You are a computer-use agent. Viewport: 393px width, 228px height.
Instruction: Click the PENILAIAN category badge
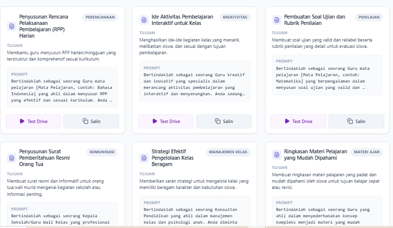click(x=369, y=17)
